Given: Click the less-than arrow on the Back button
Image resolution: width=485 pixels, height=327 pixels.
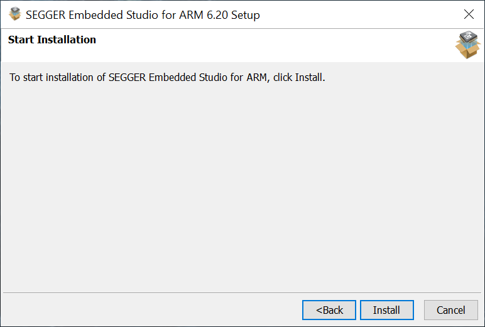Looking at the screenshot, I should pos(319,310).
